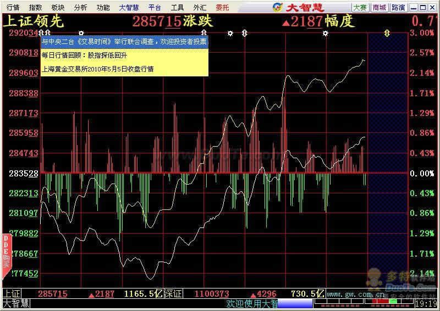
Task: Click the 大智慧 label at bottom-left corner
Action: 16,304
